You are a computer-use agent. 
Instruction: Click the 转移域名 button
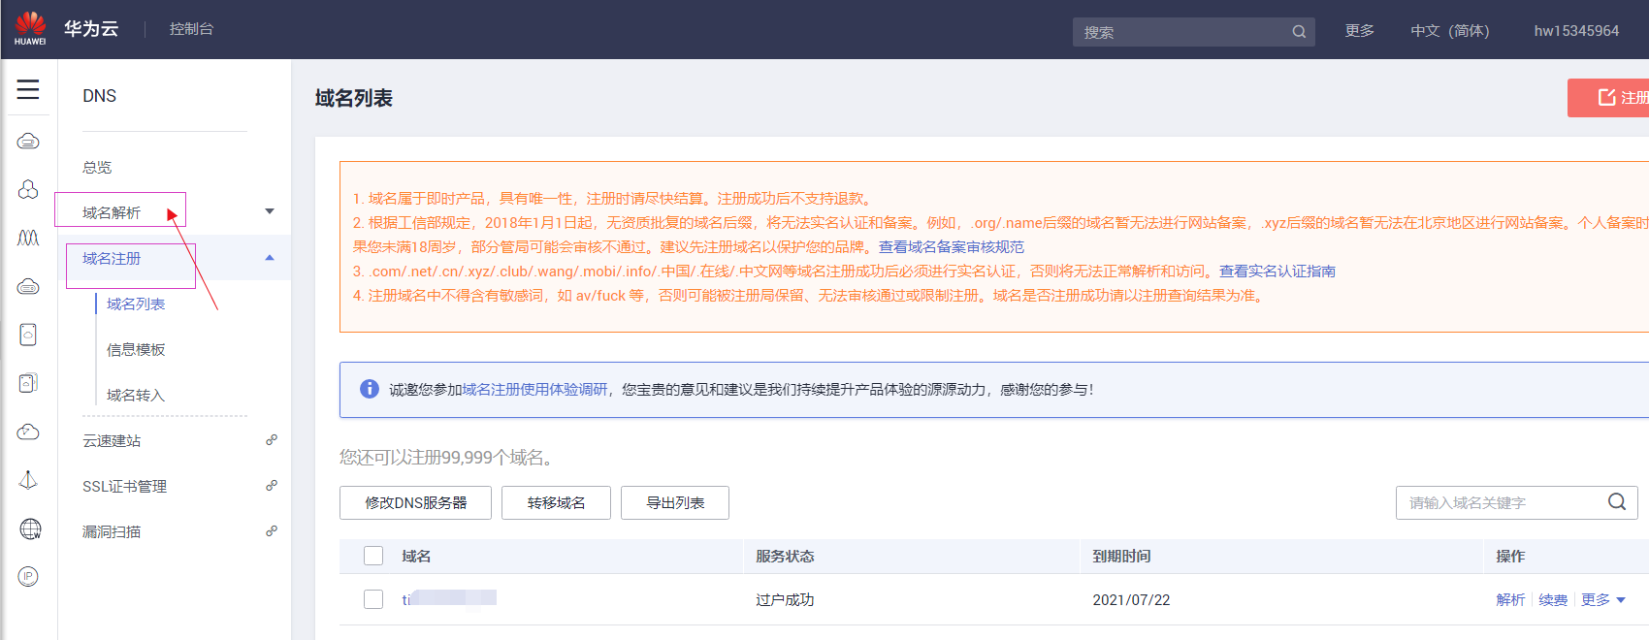coord(556,502)
